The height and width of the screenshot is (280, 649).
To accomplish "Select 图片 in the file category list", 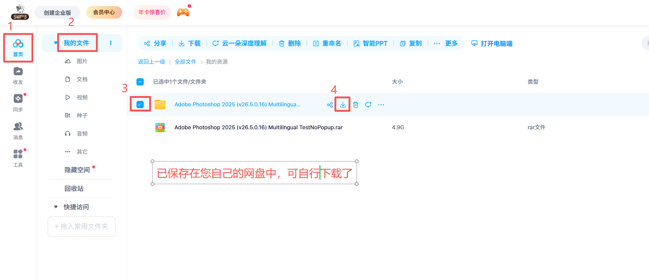I will (82, 61).
